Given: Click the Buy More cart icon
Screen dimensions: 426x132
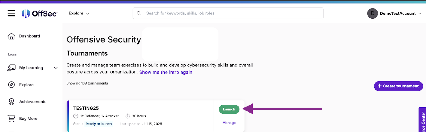Looking at the screenshot, I should click(x=11, y=118).
